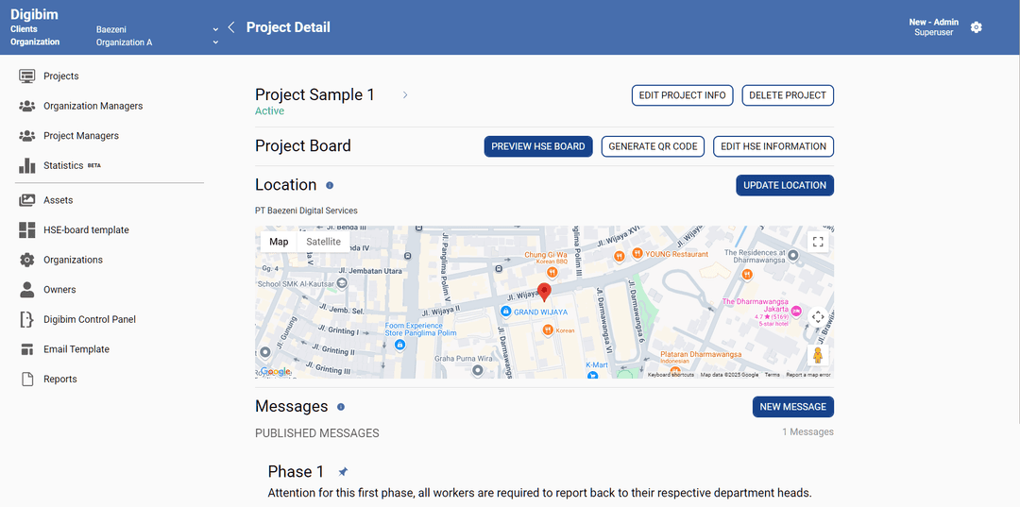Click the Preview HSE Board button
Image resolution: width=1020 pixels, height=507 pixels.
tap(538, 146)
